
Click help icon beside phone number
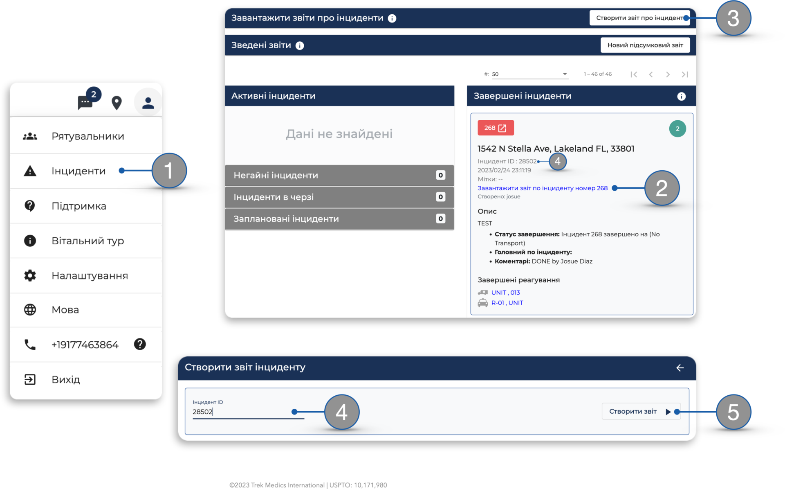tap(140, 344)
